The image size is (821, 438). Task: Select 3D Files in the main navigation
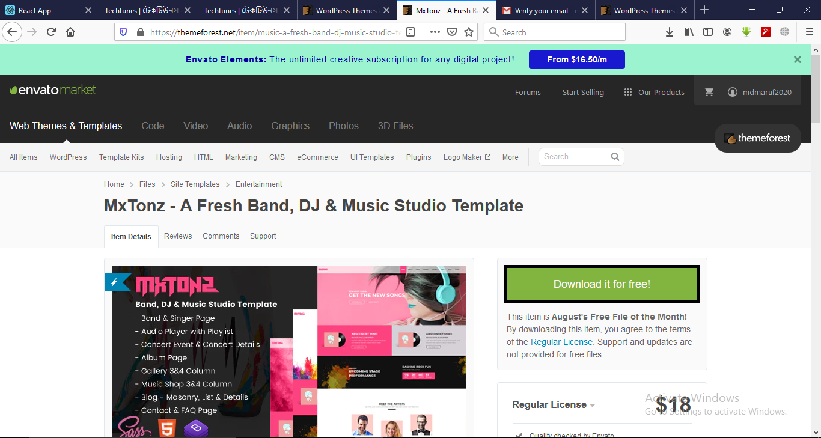(x=395, y=126)
